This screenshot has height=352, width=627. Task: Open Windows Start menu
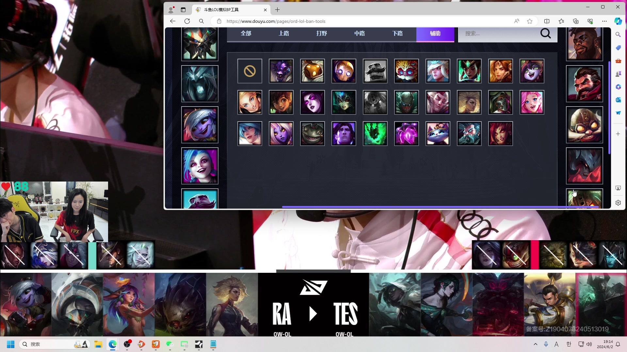click(11, 344)
